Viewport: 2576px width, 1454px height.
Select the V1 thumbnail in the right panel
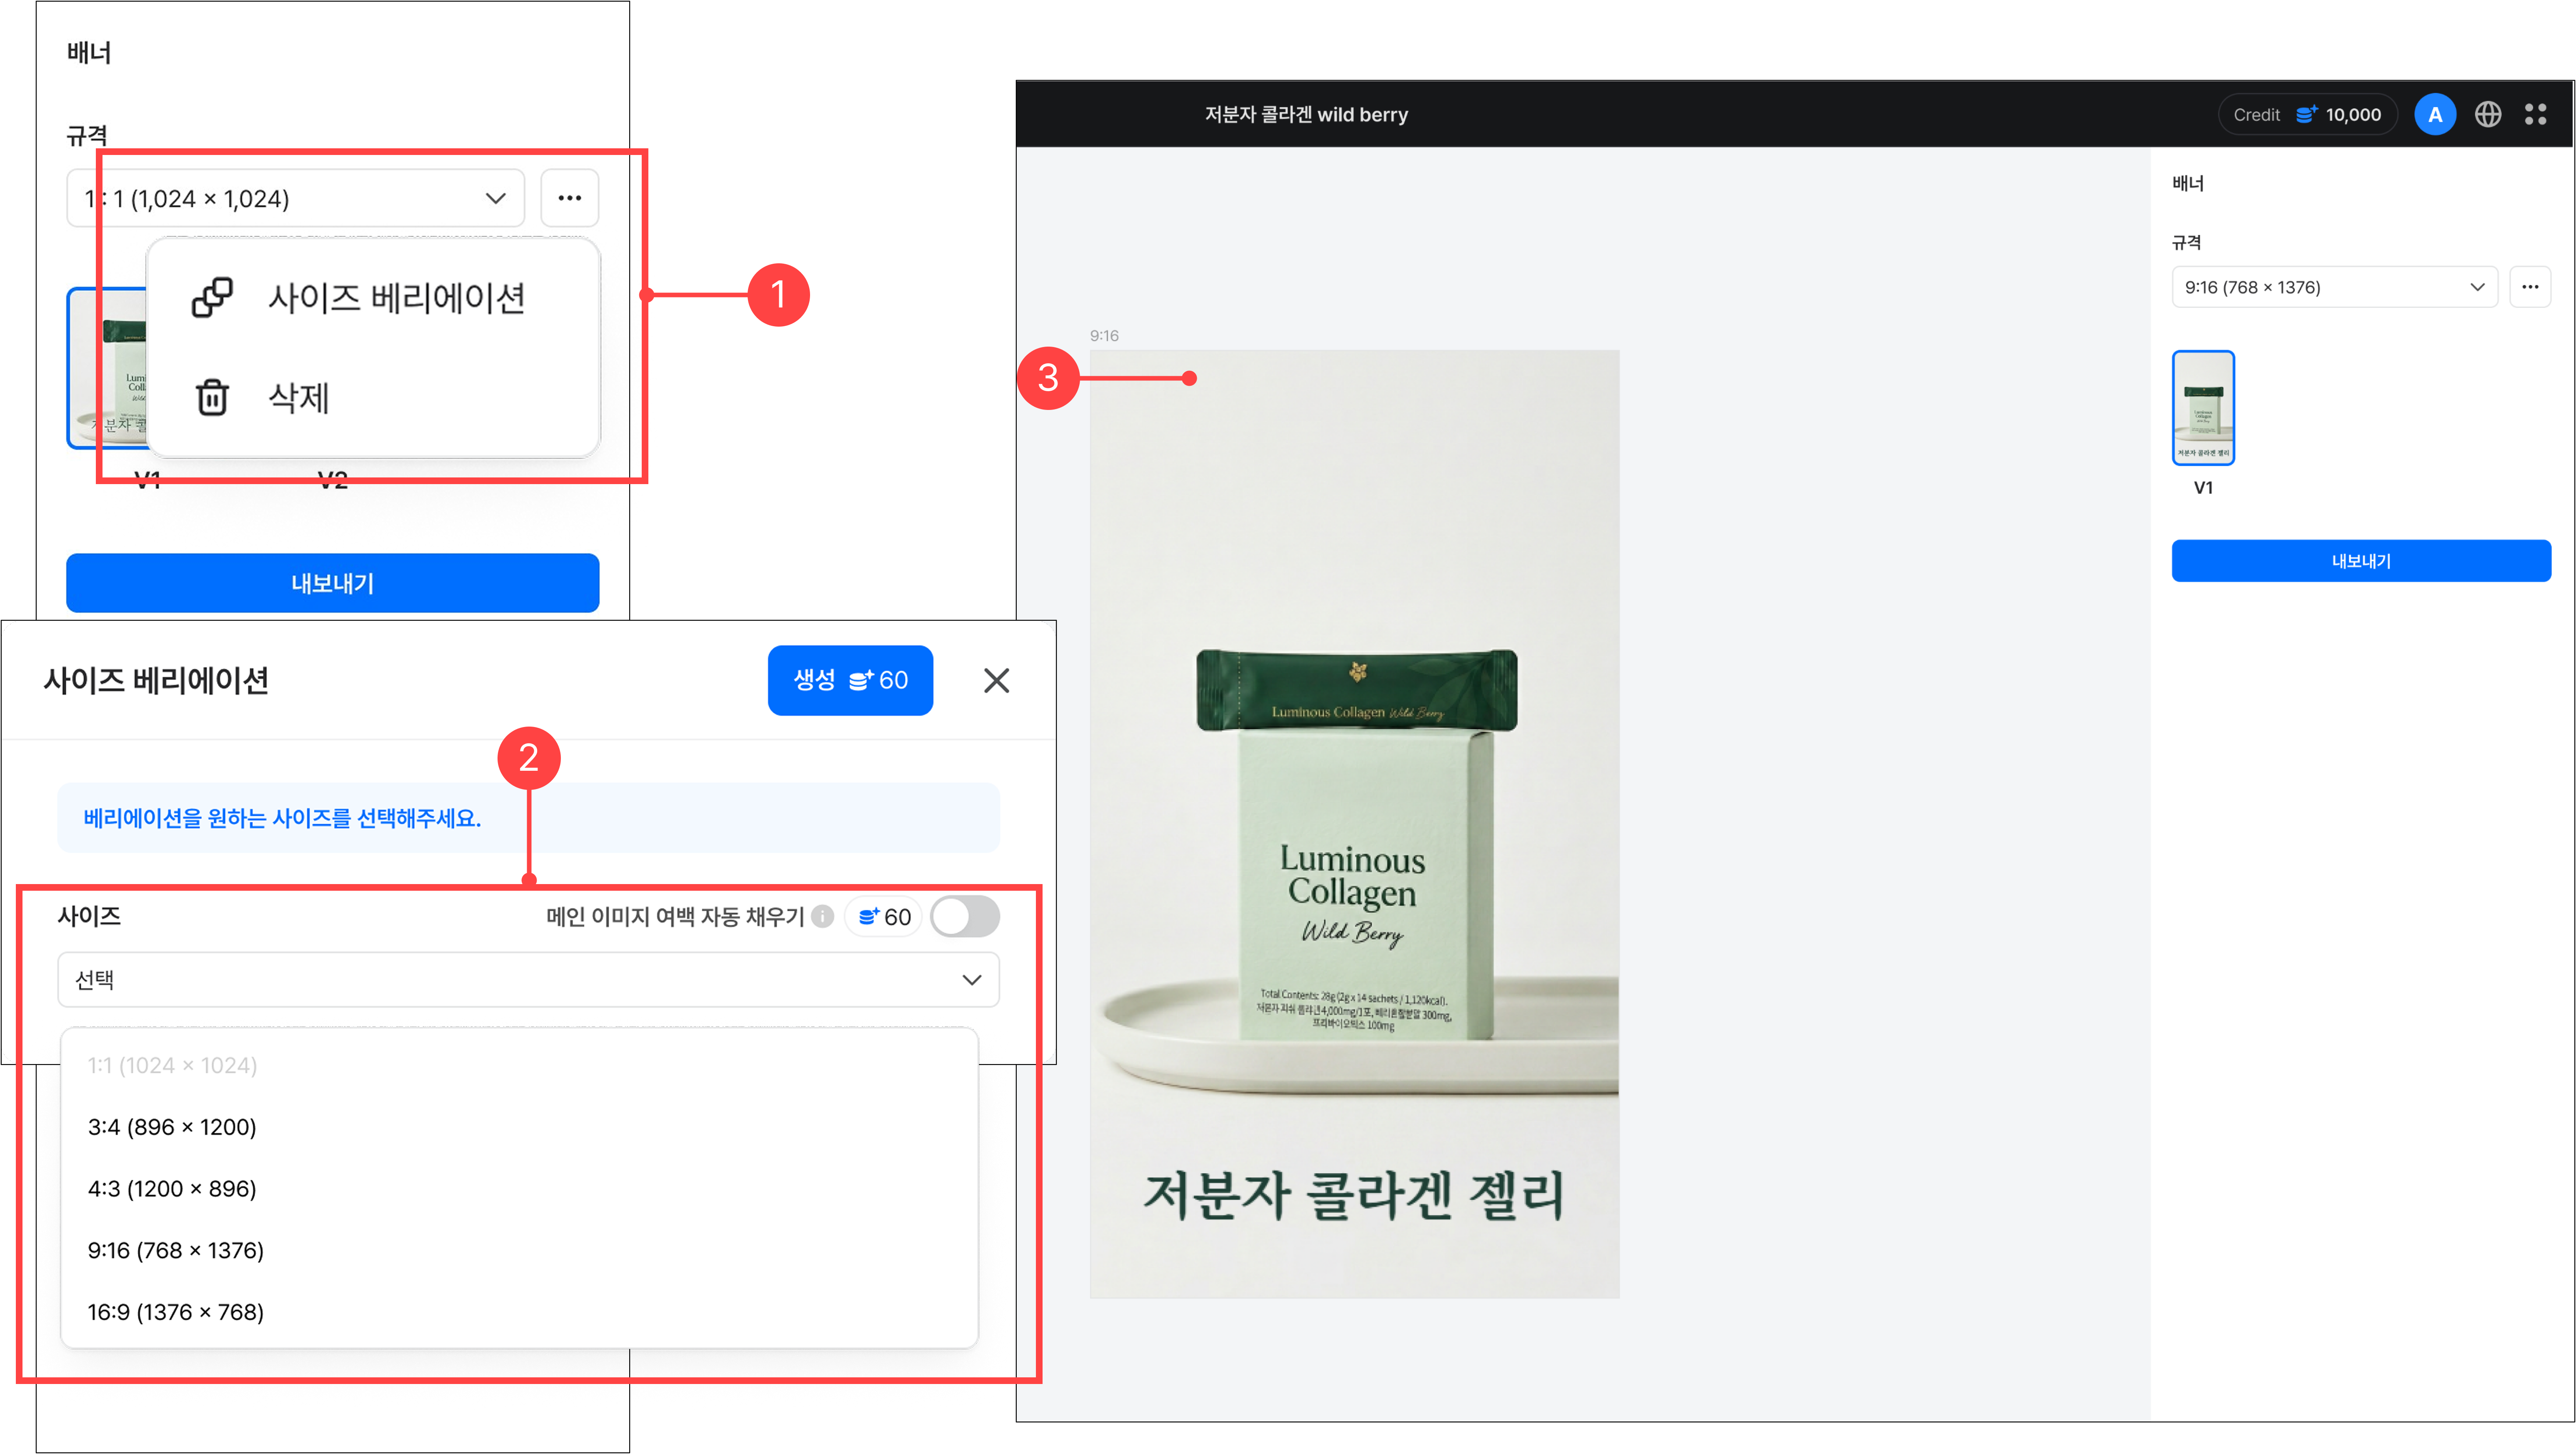point(2203,407)
